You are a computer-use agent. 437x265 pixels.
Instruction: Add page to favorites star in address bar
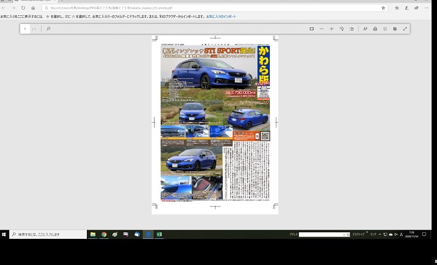(x=383, y=8)
